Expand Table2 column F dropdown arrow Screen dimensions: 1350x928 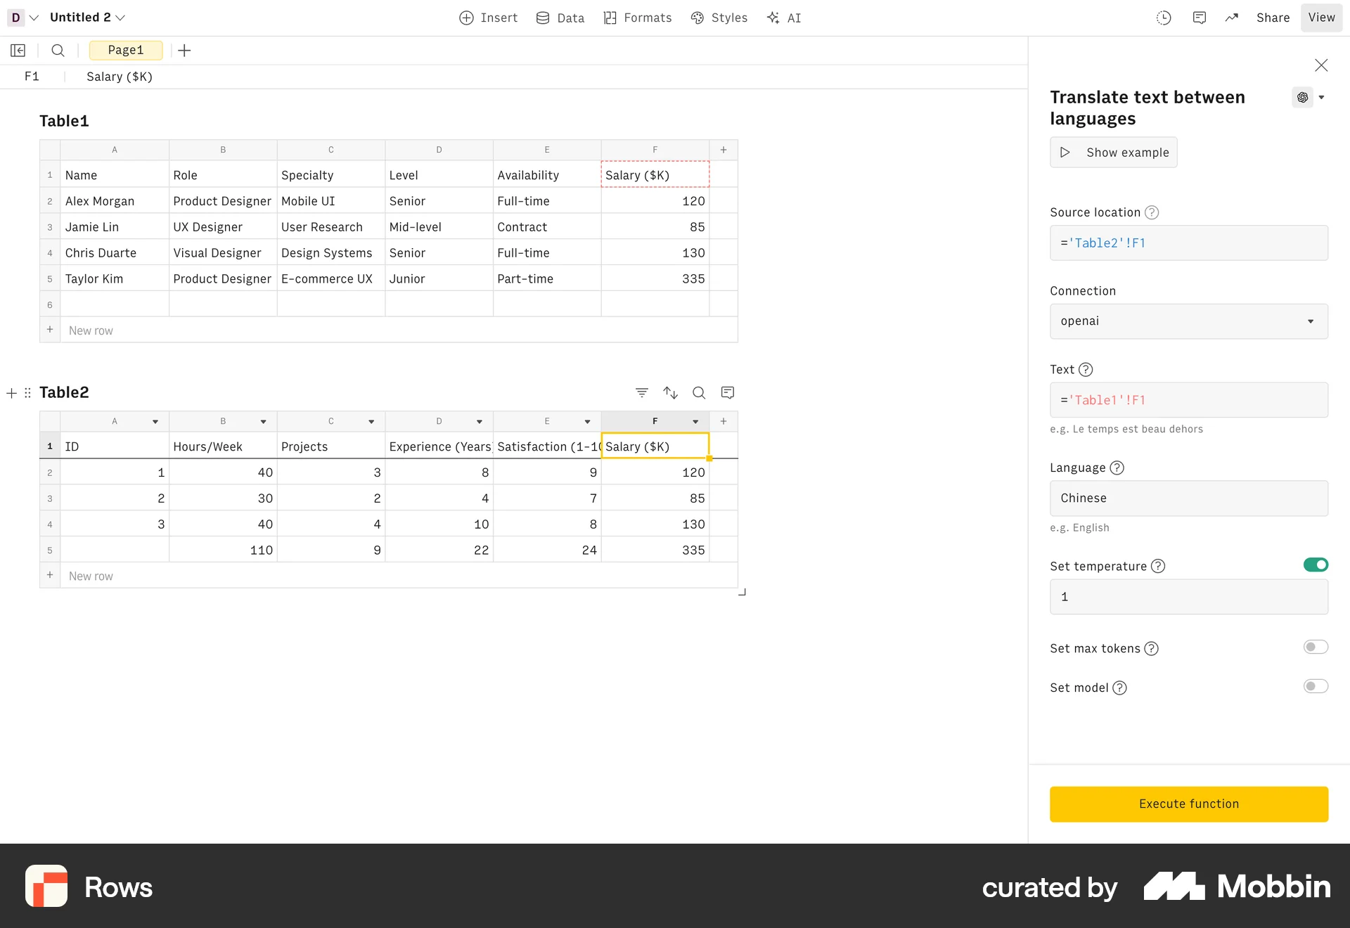point(695,421)
